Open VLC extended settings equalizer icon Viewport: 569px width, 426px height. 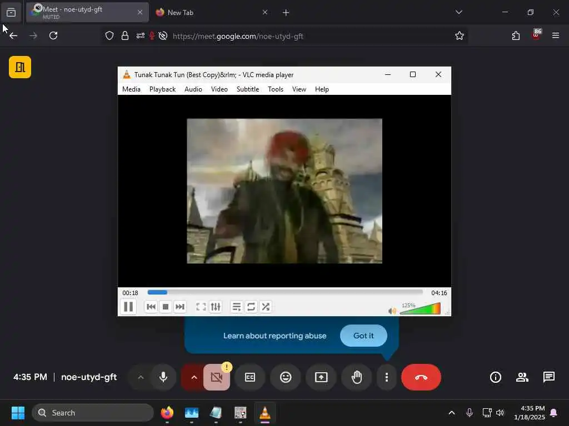pos(216,307)
